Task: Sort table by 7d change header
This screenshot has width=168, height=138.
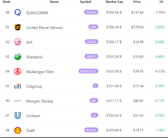Action: 161,2
